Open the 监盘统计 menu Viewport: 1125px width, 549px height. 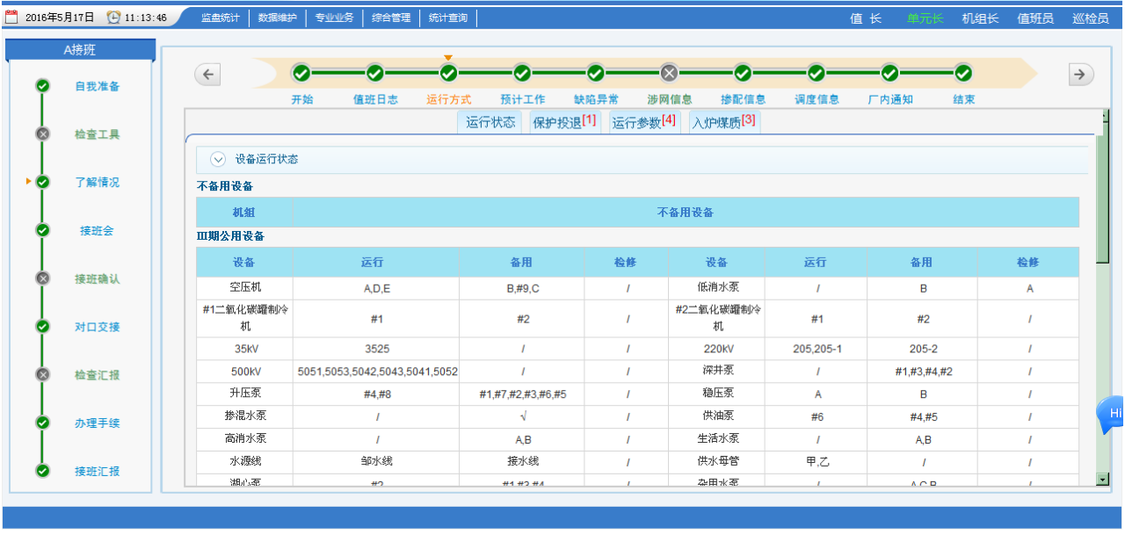(220, 18)
